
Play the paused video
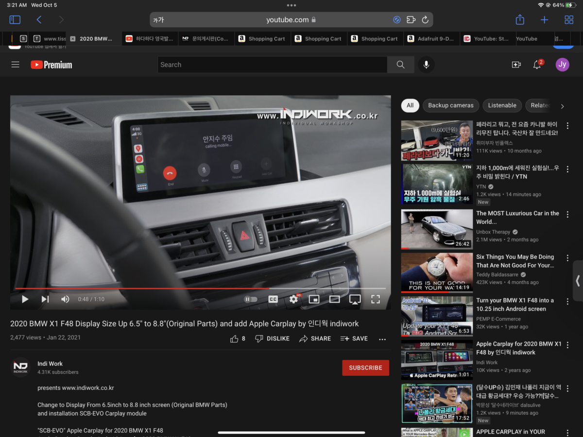point(25,299)
